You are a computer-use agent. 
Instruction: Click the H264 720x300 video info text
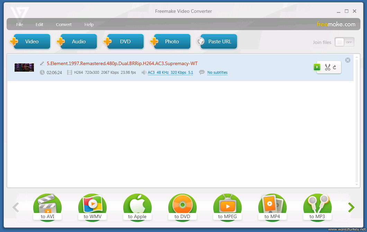tap(105, 73)
